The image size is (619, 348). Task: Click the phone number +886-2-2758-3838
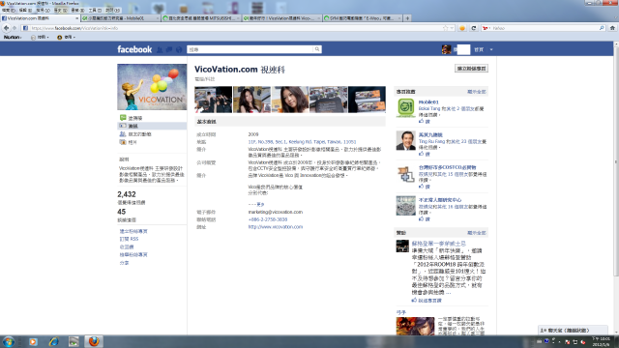268,219
